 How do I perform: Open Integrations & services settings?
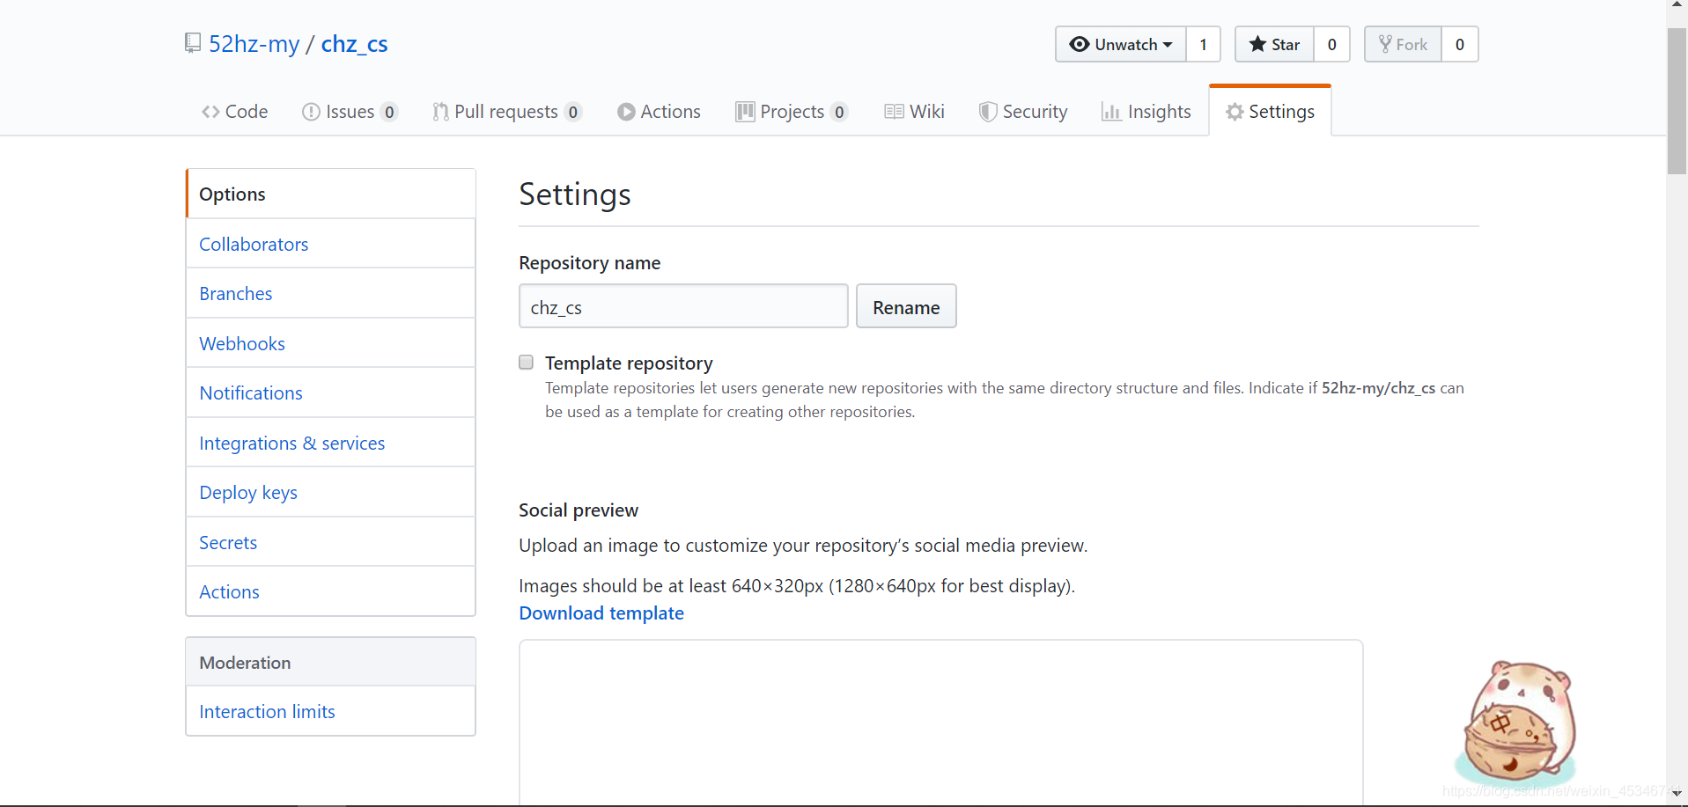[331, 443]
